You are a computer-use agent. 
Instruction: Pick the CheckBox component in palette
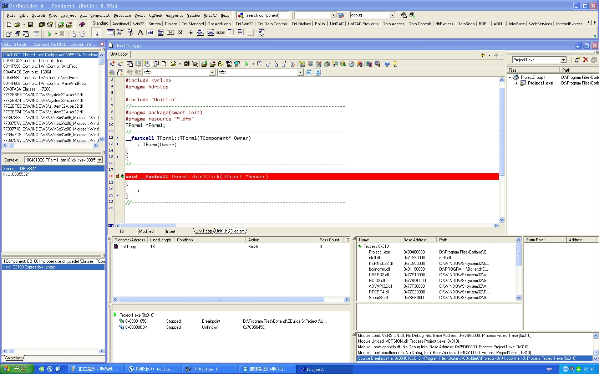[x=181, y=33]
